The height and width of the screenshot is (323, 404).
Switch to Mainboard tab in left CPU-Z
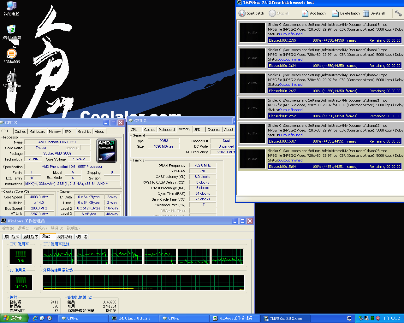tap(37, 132)
